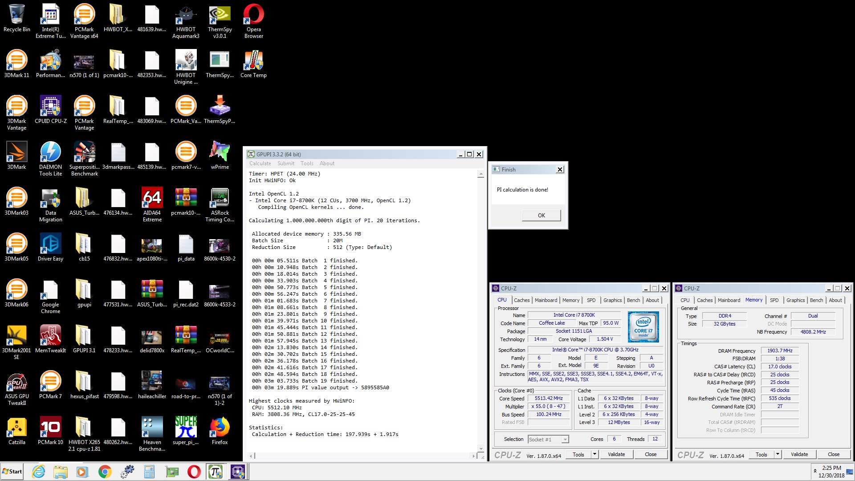Click Internet Explorer in the taskbar
855x481 pixels.
(x=39, y=472)
